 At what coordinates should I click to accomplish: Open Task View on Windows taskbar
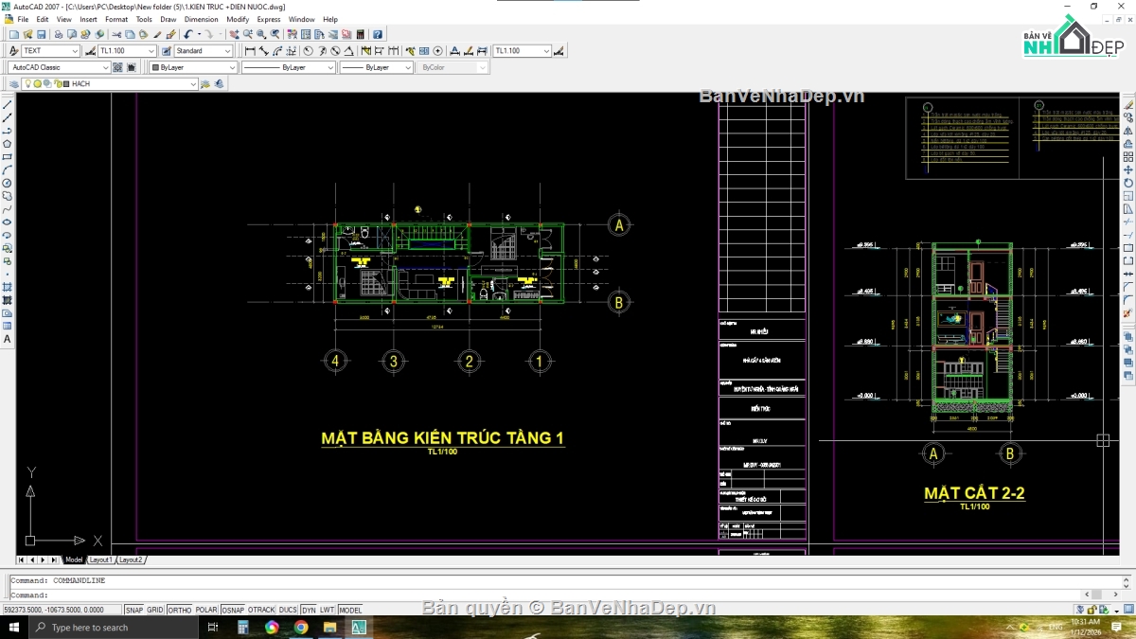pos(213,628)
